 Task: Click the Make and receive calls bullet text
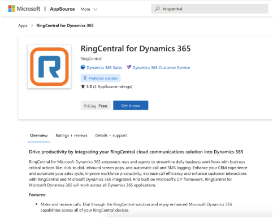pos(136,207)
